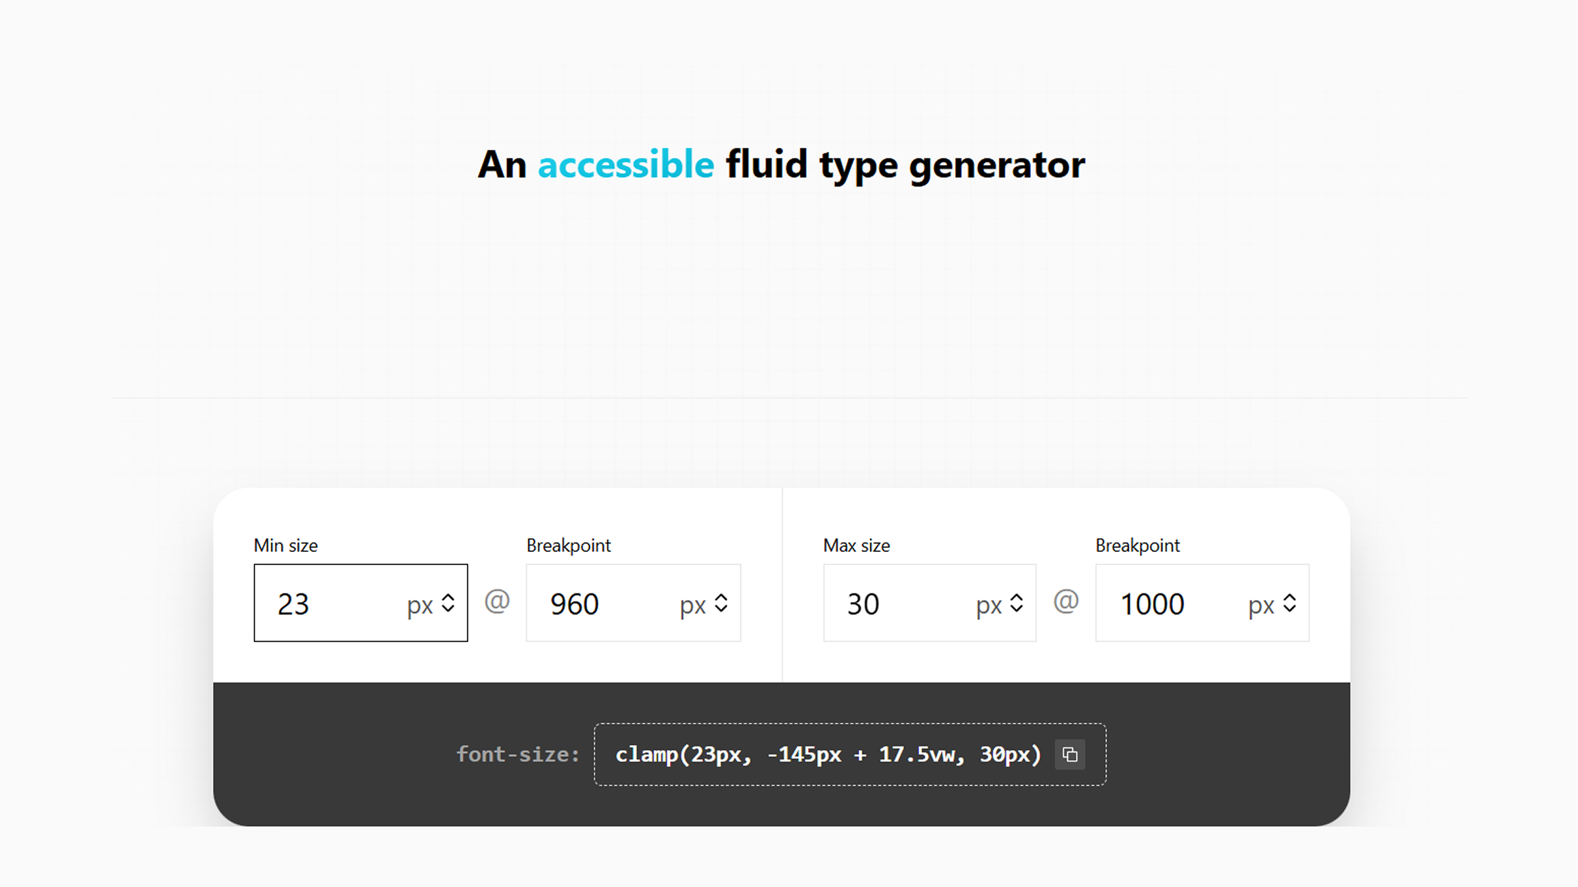Image resolution: width=1578 pixels, height=887 pixels.
Task: Click the @ symbol after the Min size field
Action: tap(497, 601)
